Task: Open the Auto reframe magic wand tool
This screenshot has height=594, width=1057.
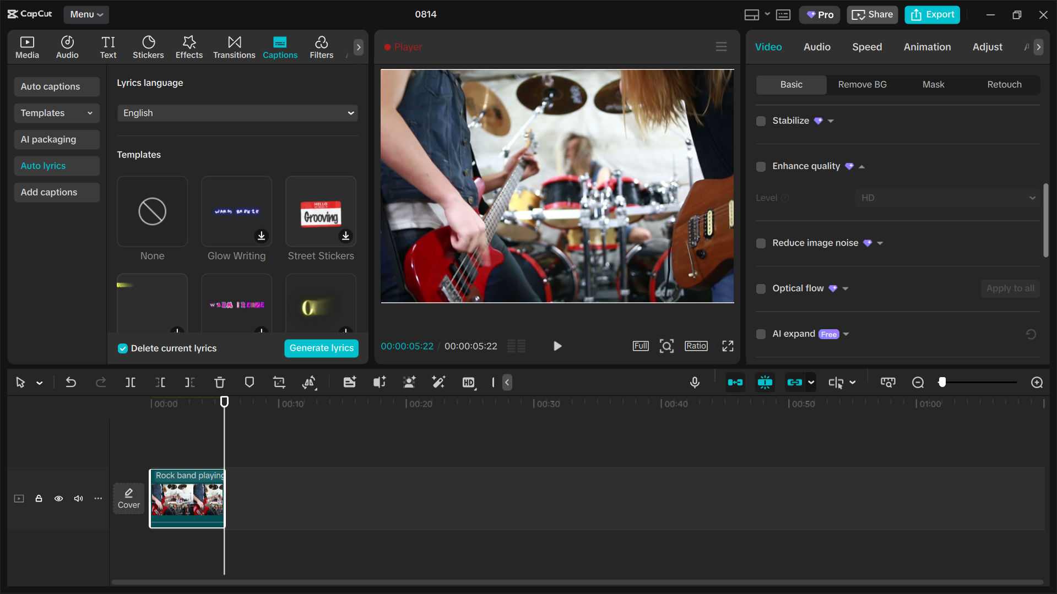Action: pos(438,382)
